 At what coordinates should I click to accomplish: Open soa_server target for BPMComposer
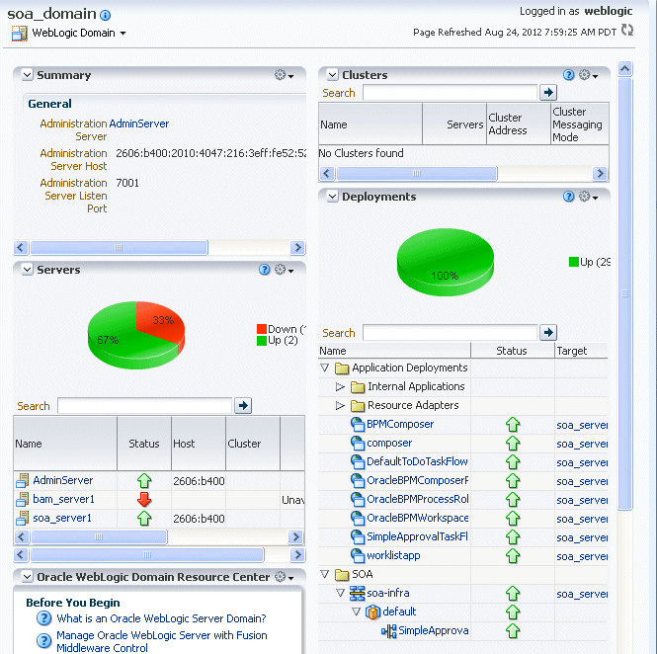pos(582,425)
